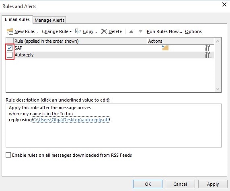Enable rules on RSS Feeds checkbox

[x=8, y=155]
